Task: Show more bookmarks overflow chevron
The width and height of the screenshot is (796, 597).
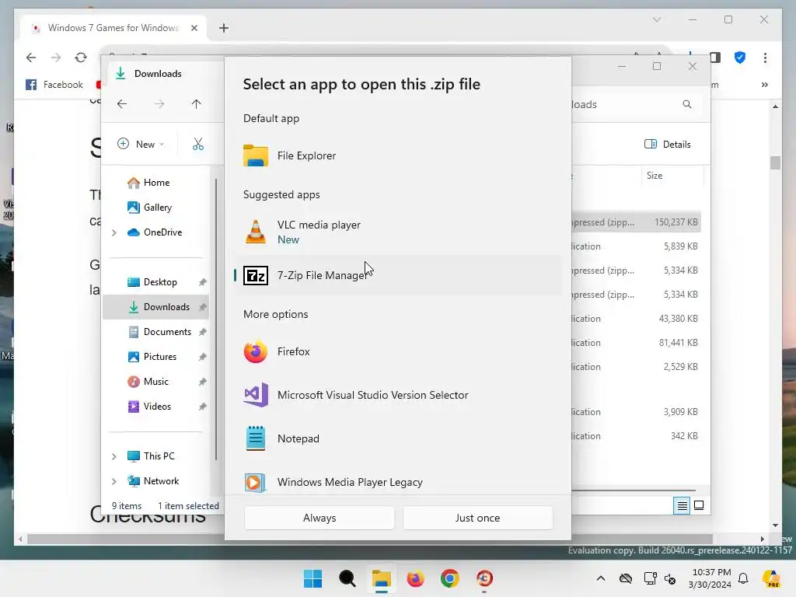Action: tap(765, 85)
